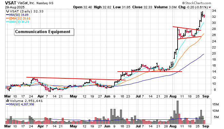Click the Volume 2,951,641 legend text

pos(26,101)
